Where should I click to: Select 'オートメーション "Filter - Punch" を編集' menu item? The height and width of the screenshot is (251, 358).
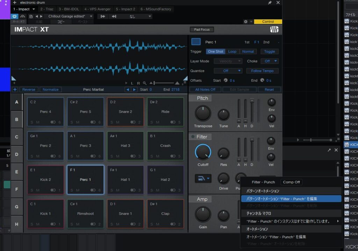pos(291,237)
